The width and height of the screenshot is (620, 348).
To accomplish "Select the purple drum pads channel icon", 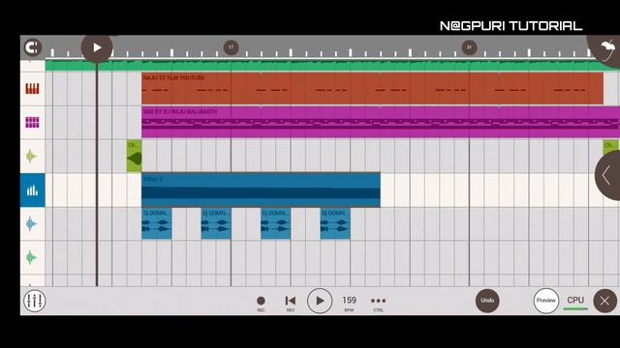I will [32, 123].
